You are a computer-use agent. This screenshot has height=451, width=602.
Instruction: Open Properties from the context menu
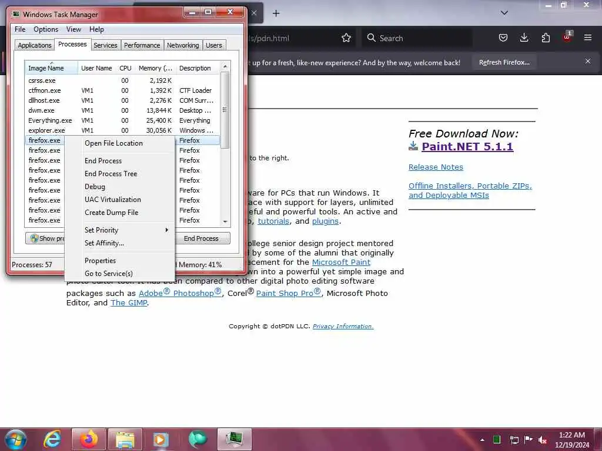click(120, 261)
